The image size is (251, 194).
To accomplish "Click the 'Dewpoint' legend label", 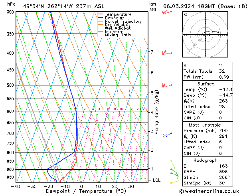I will click(114, 18).
